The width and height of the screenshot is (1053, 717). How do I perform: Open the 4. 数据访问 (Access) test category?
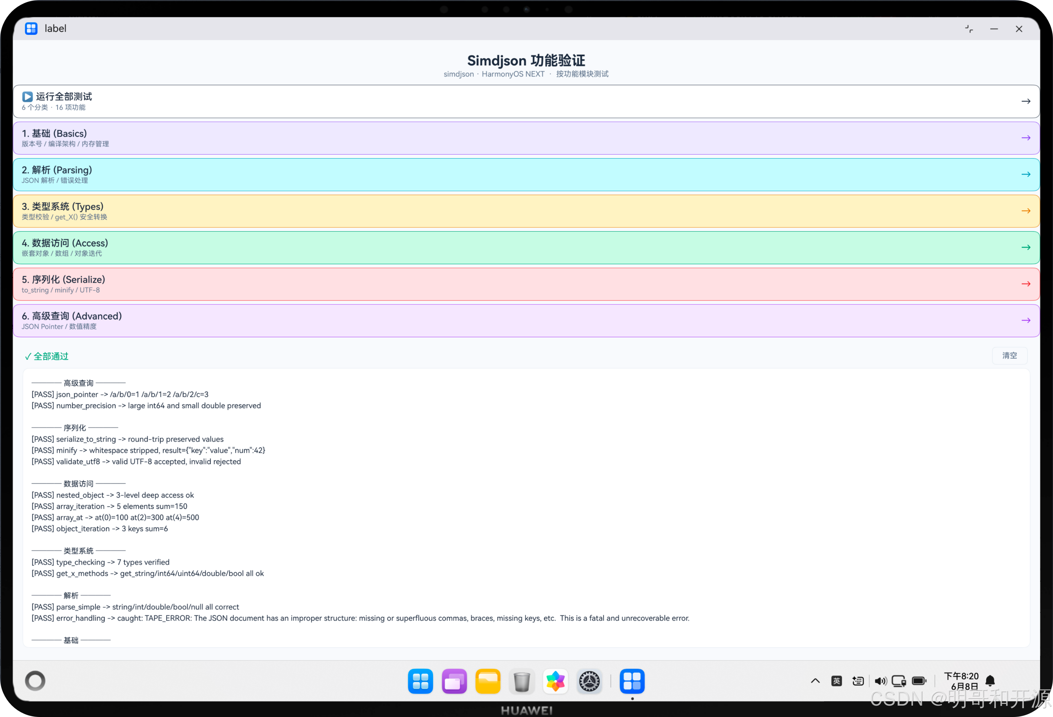[526, 248]
